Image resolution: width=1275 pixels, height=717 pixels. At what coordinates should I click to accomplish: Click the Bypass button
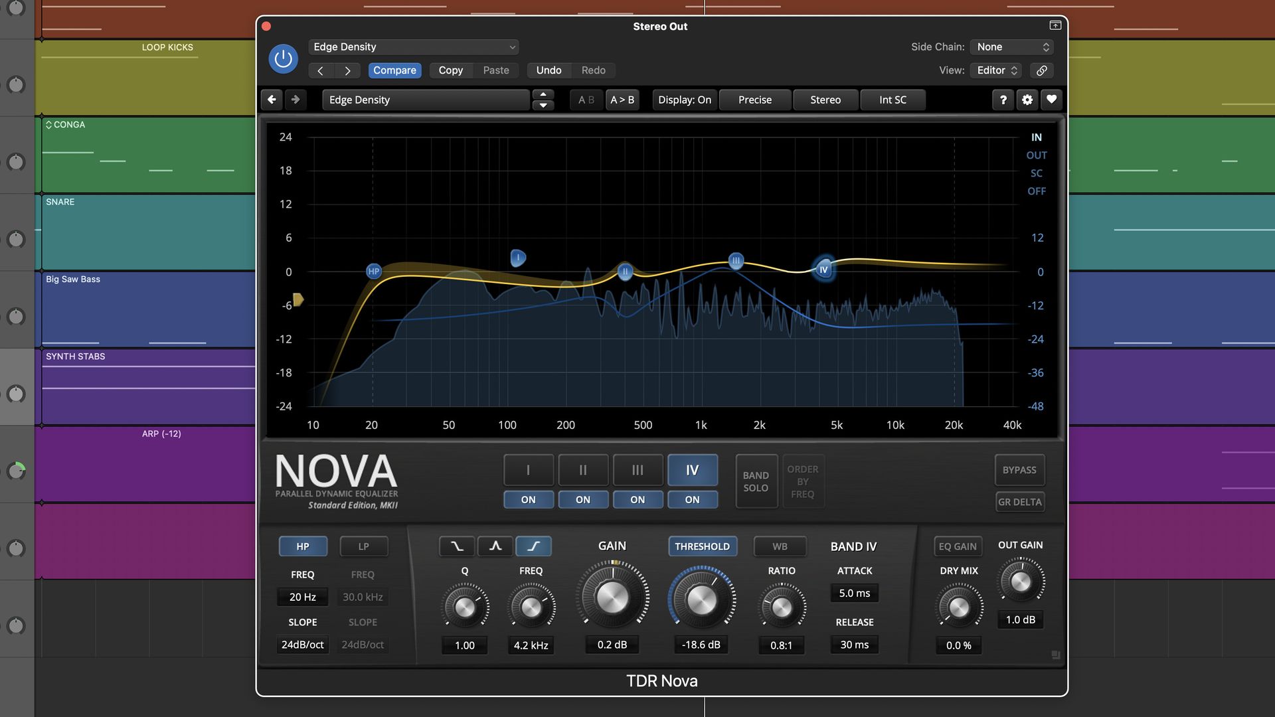[1019, 469]
